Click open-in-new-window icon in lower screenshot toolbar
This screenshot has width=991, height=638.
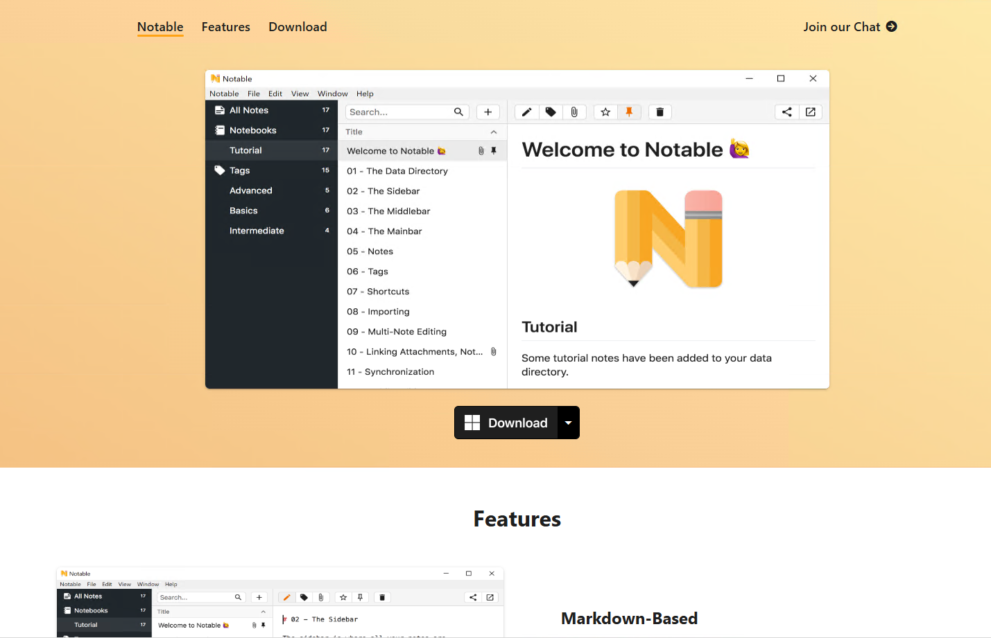490,597
